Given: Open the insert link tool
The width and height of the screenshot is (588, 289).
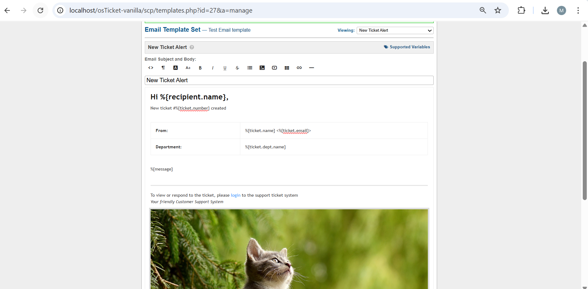Looking at the screenshot, I should point(299,68).
